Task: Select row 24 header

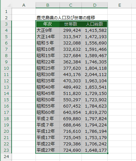Action: pos(6,156)
